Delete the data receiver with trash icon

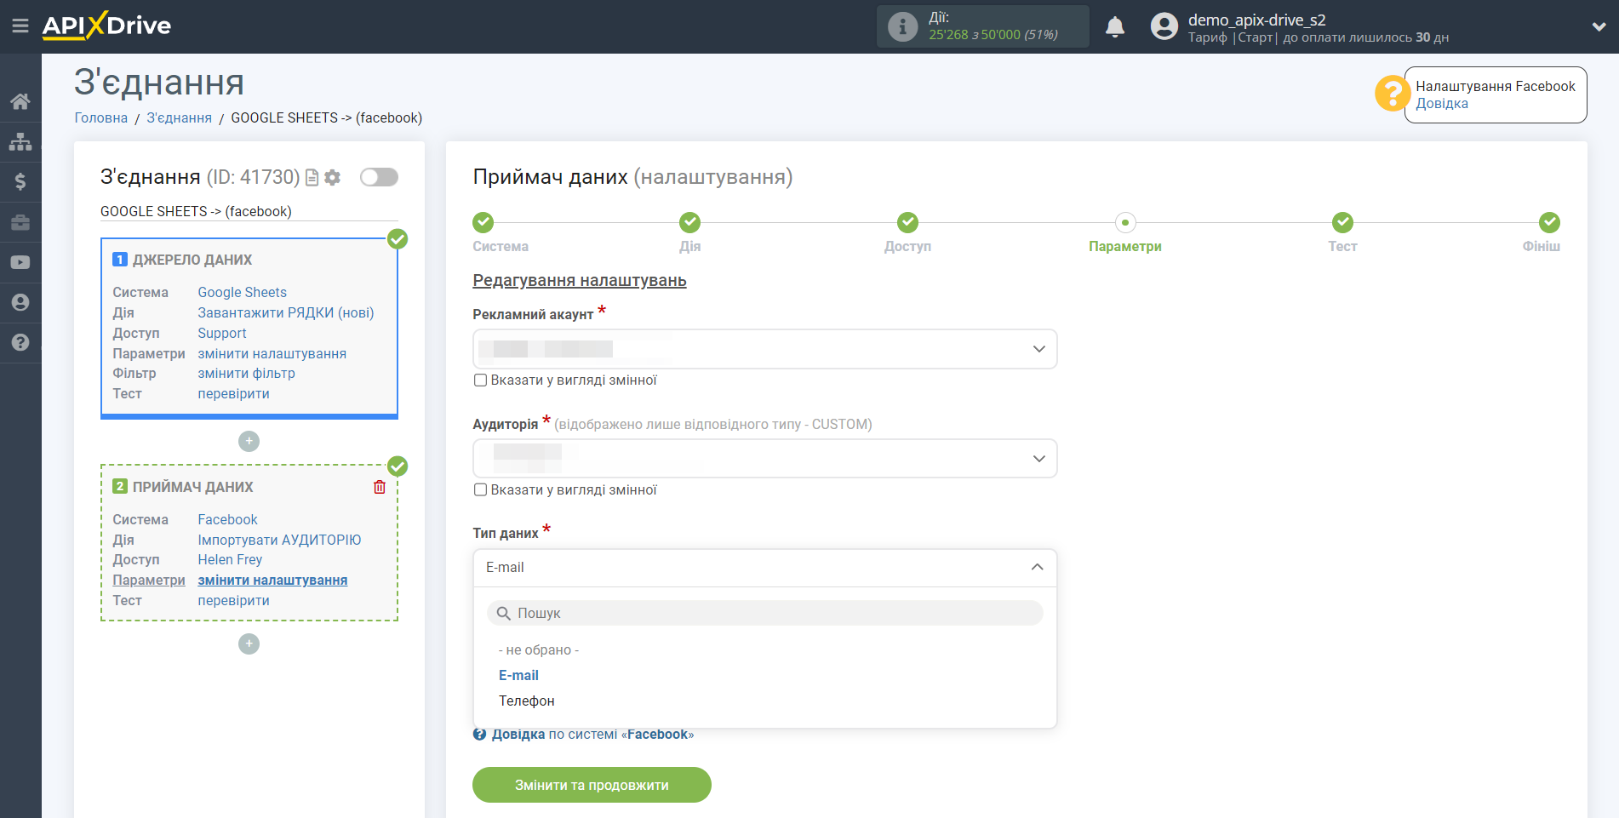(x=380, y=487)
